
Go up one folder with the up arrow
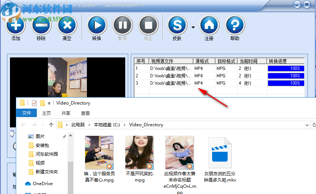pos(51,125)
